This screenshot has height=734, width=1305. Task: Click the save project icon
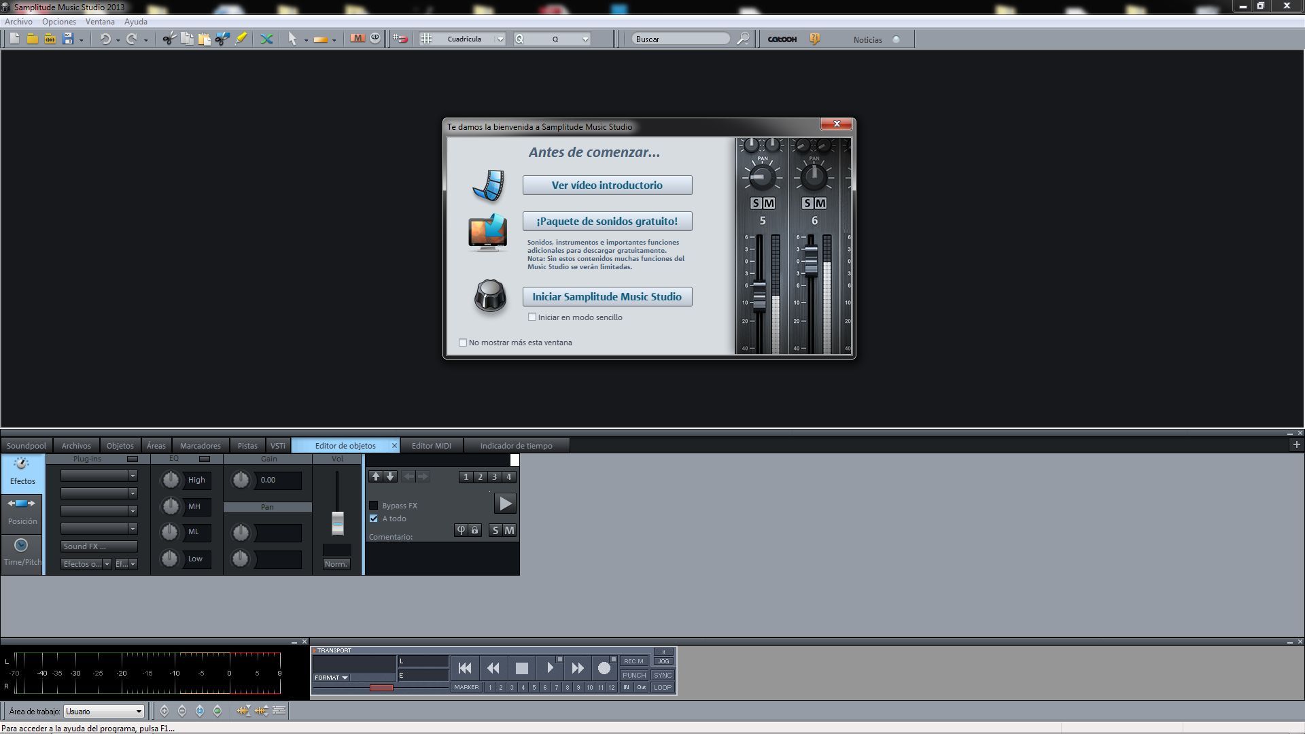(x=67, y=39)
